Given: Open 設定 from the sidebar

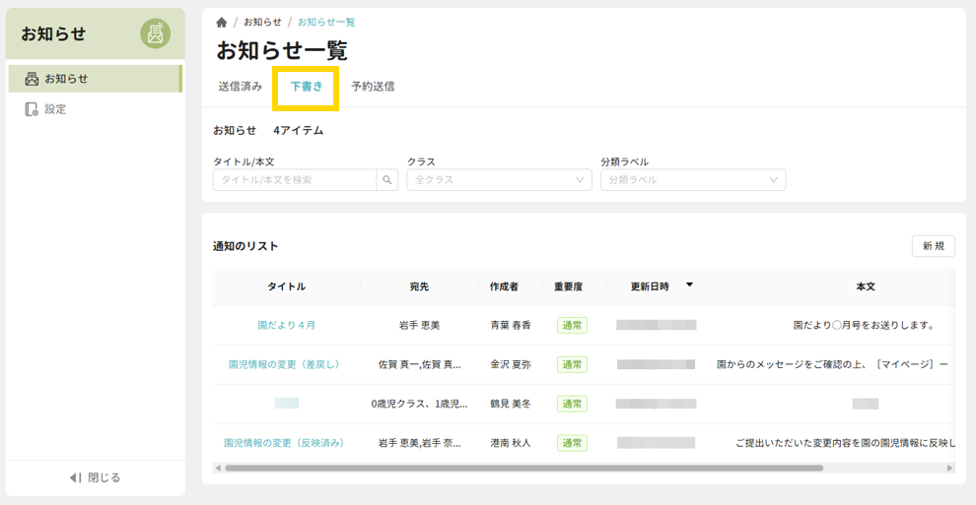Looking at the screenshot, I should coord(55,109).
